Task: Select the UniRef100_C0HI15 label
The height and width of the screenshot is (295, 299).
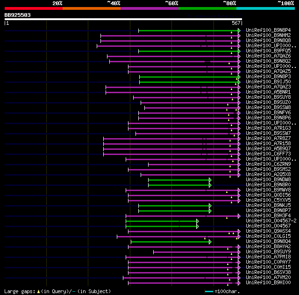Action: tap(268, 267)
